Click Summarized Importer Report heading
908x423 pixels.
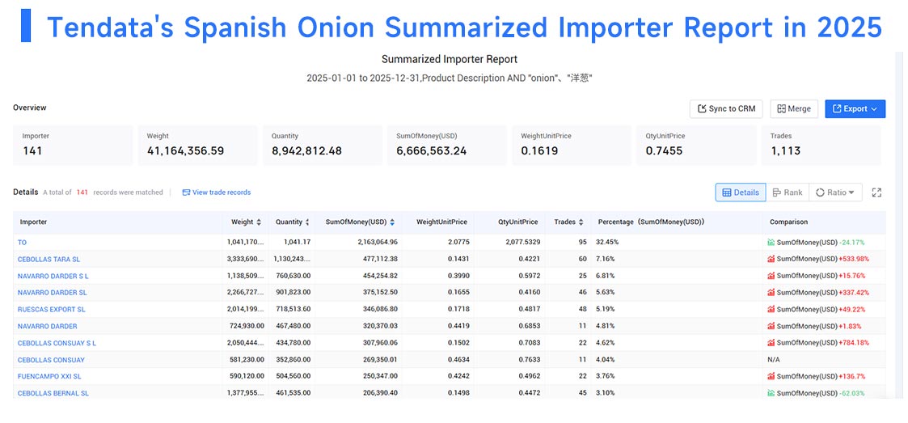click(450, 59)
